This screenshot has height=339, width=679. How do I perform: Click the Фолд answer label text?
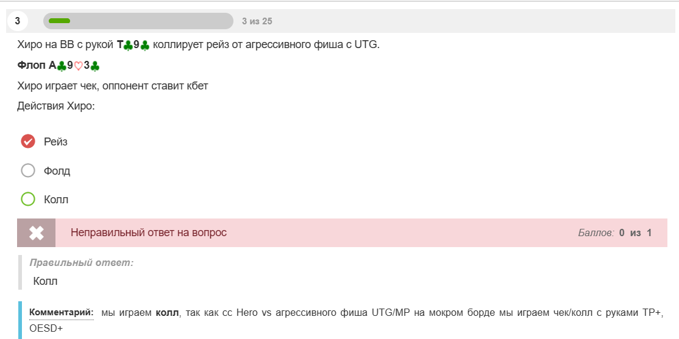coord(57,171)
